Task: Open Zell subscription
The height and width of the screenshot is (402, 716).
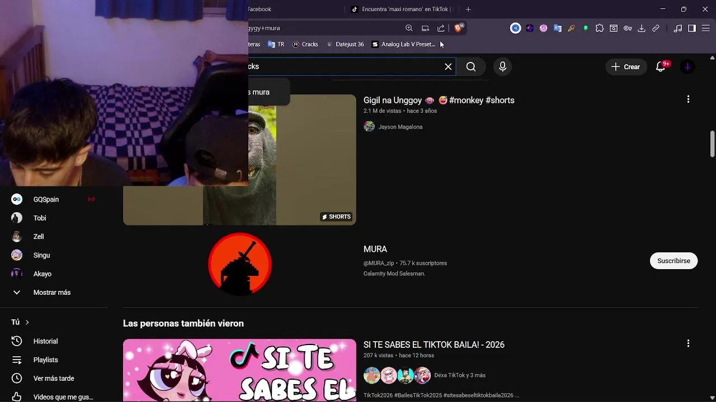Action: pyautogui.click(x=54, y=237)
